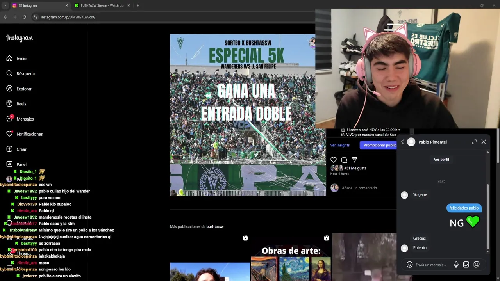
Task: Click the browser back arrow
Action: (5, 17)
